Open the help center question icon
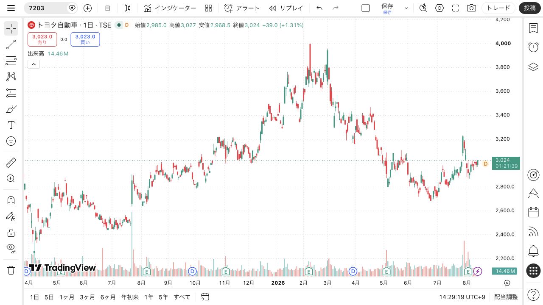Image resolution: width=543 pixels, height=305 pixels. coord(533,294)
